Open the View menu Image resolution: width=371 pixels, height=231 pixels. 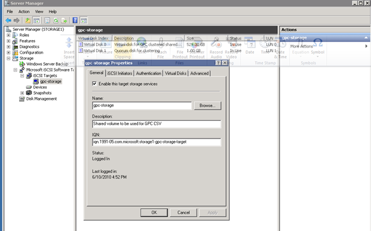39,12
